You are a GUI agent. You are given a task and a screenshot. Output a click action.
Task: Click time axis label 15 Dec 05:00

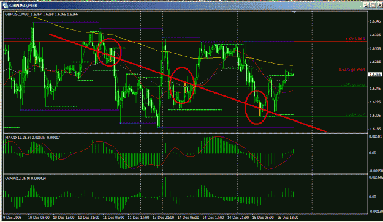click(x=263, y=218)
